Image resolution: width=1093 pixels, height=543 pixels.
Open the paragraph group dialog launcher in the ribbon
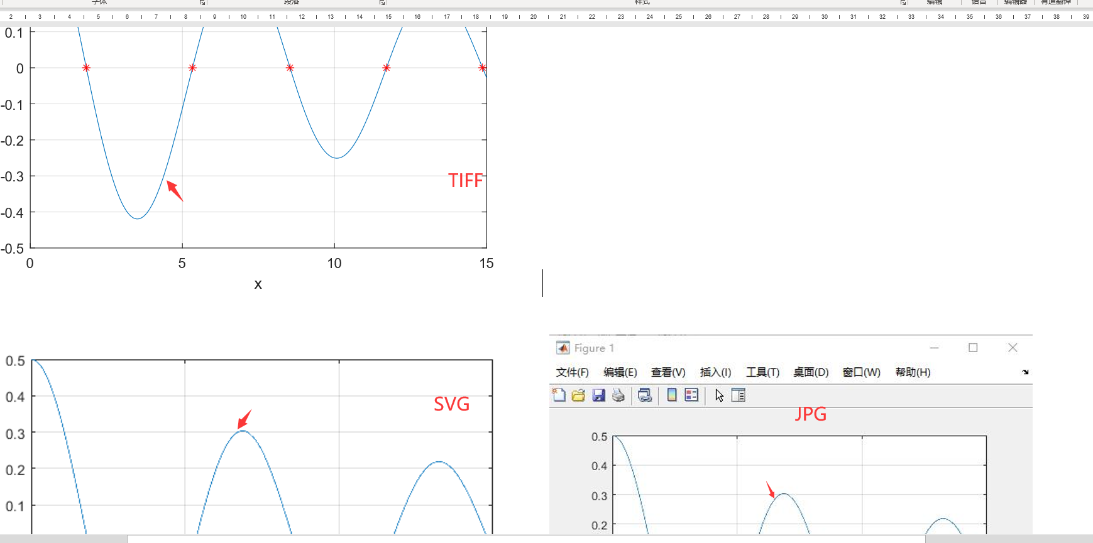382,3
